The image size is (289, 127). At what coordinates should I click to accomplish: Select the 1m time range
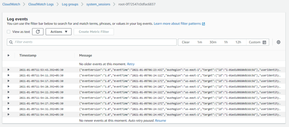click(200, 42)
